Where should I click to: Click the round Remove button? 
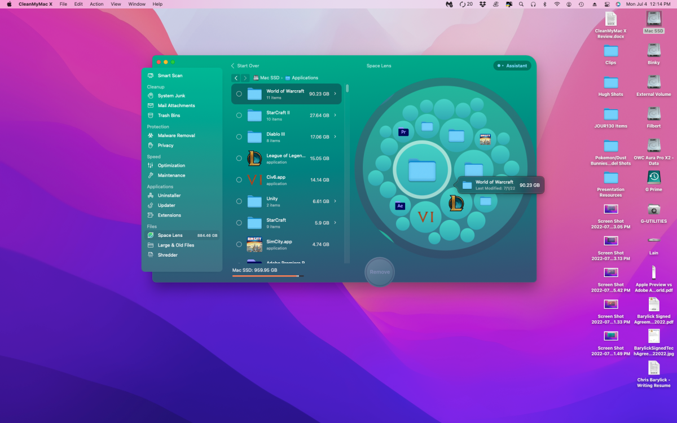(x=380, y=272)
